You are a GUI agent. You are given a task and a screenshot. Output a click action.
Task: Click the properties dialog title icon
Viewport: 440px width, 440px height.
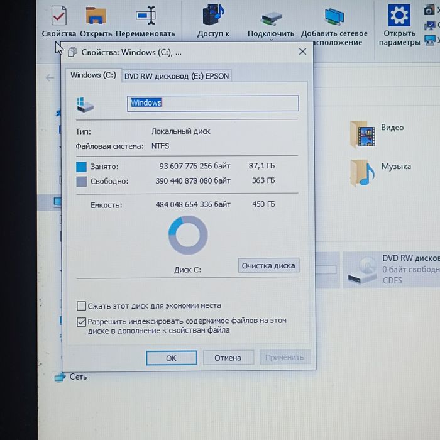tap(72, 52)
